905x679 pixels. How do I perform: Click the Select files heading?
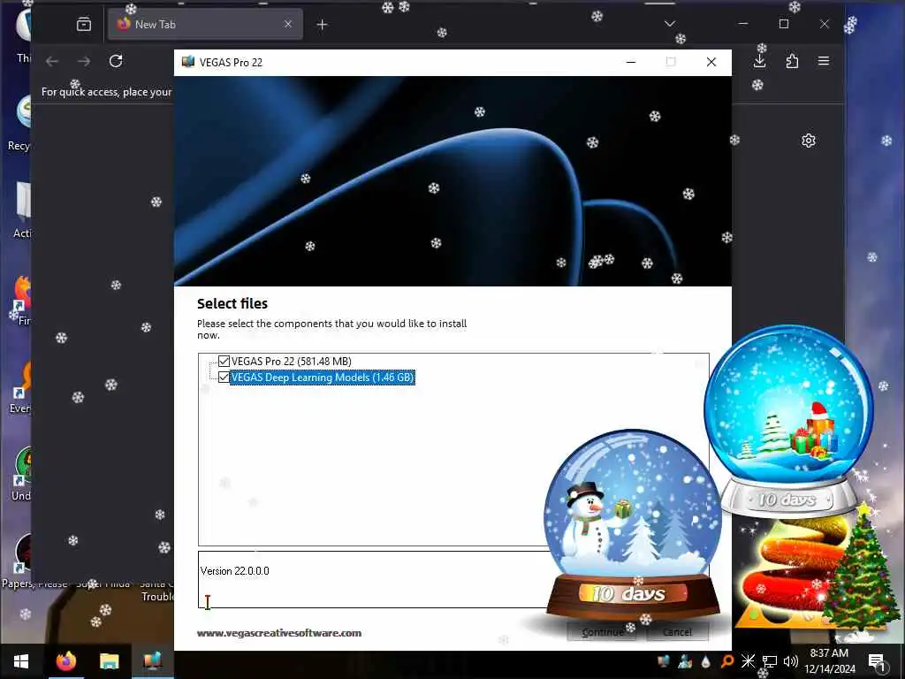pyautogui.click(x=232, y=304)
